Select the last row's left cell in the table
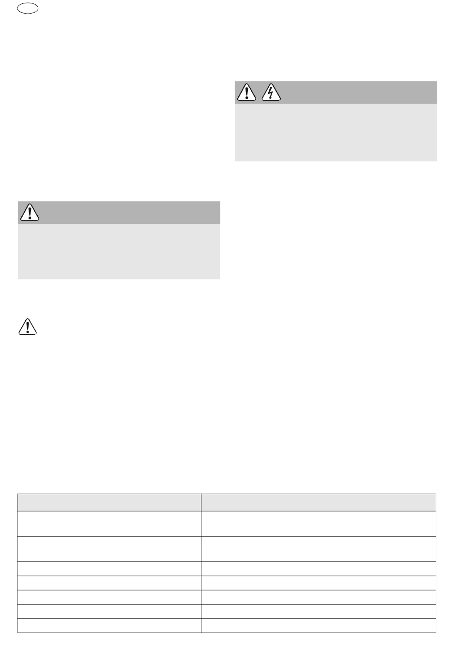This screenshot has height=656, width=460. (109, 625)
